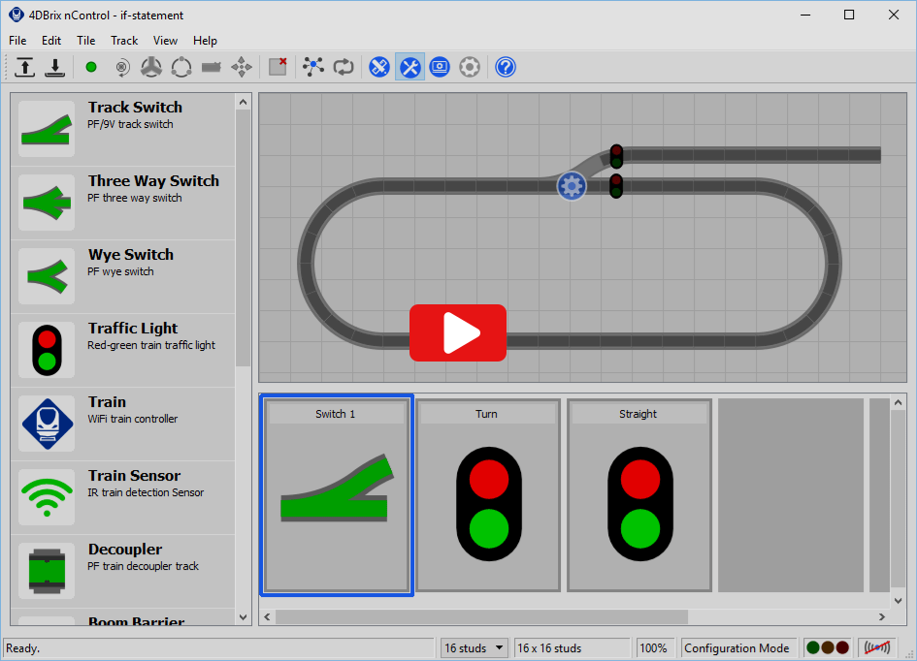This screenshot has height=661, width=917.
Task: Click the 100% zoom status field
Action: click(x=654, y=648)
